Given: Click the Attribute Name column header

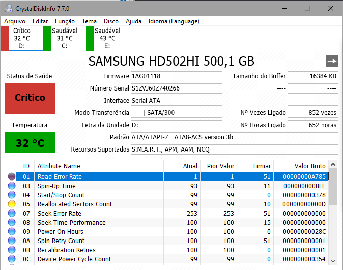Looking at the screenshot, I should tap(99, 166).
